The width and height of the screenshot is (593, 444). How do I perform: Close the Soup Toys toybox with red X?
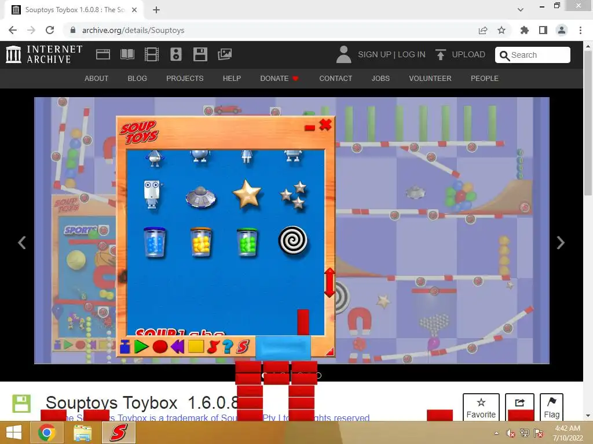coord(325,125)
